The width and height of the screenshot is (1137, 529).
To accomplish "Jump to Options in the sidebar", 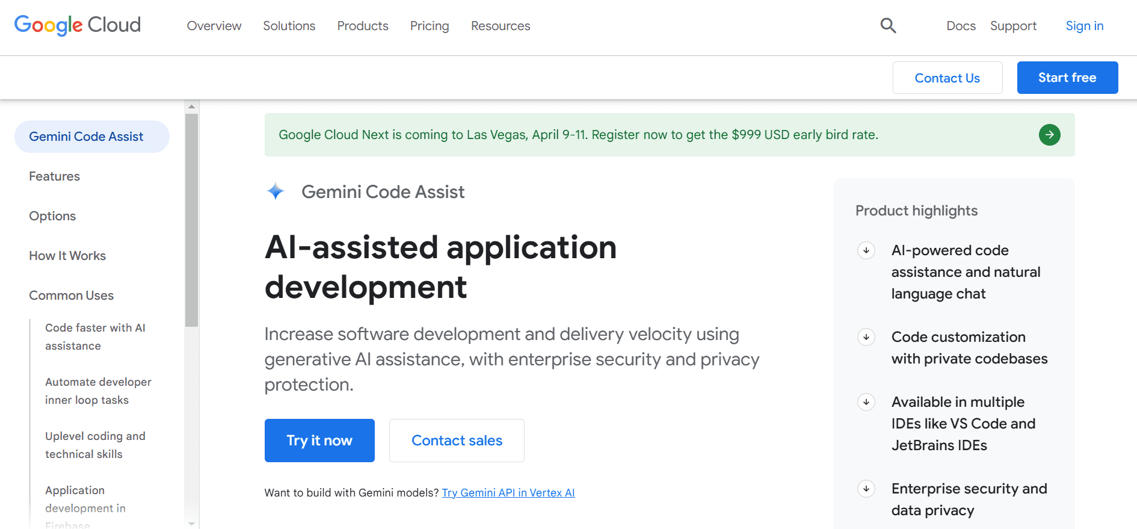I will point(52,216).
